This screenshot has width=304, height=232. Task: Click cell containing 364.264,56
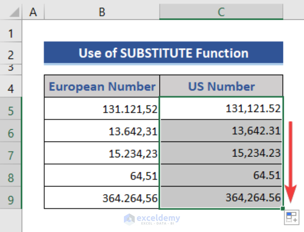point(102,198)
